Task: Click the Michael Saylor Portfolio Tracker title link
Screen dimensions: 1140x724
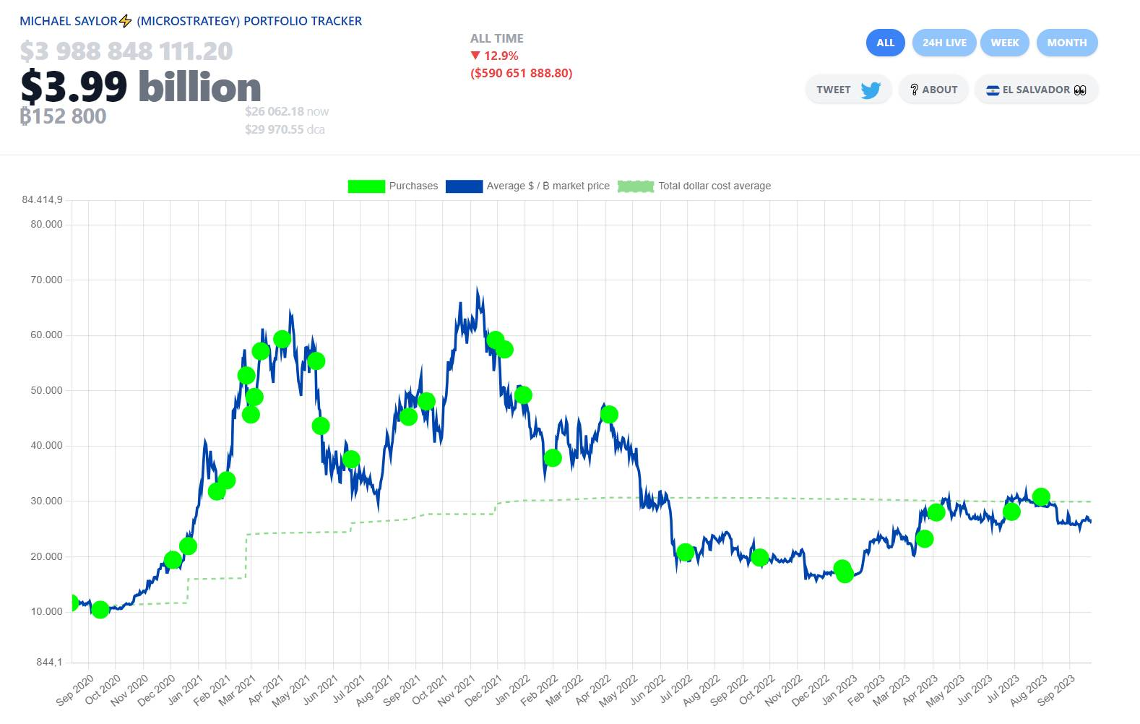Action: point(191,21)
